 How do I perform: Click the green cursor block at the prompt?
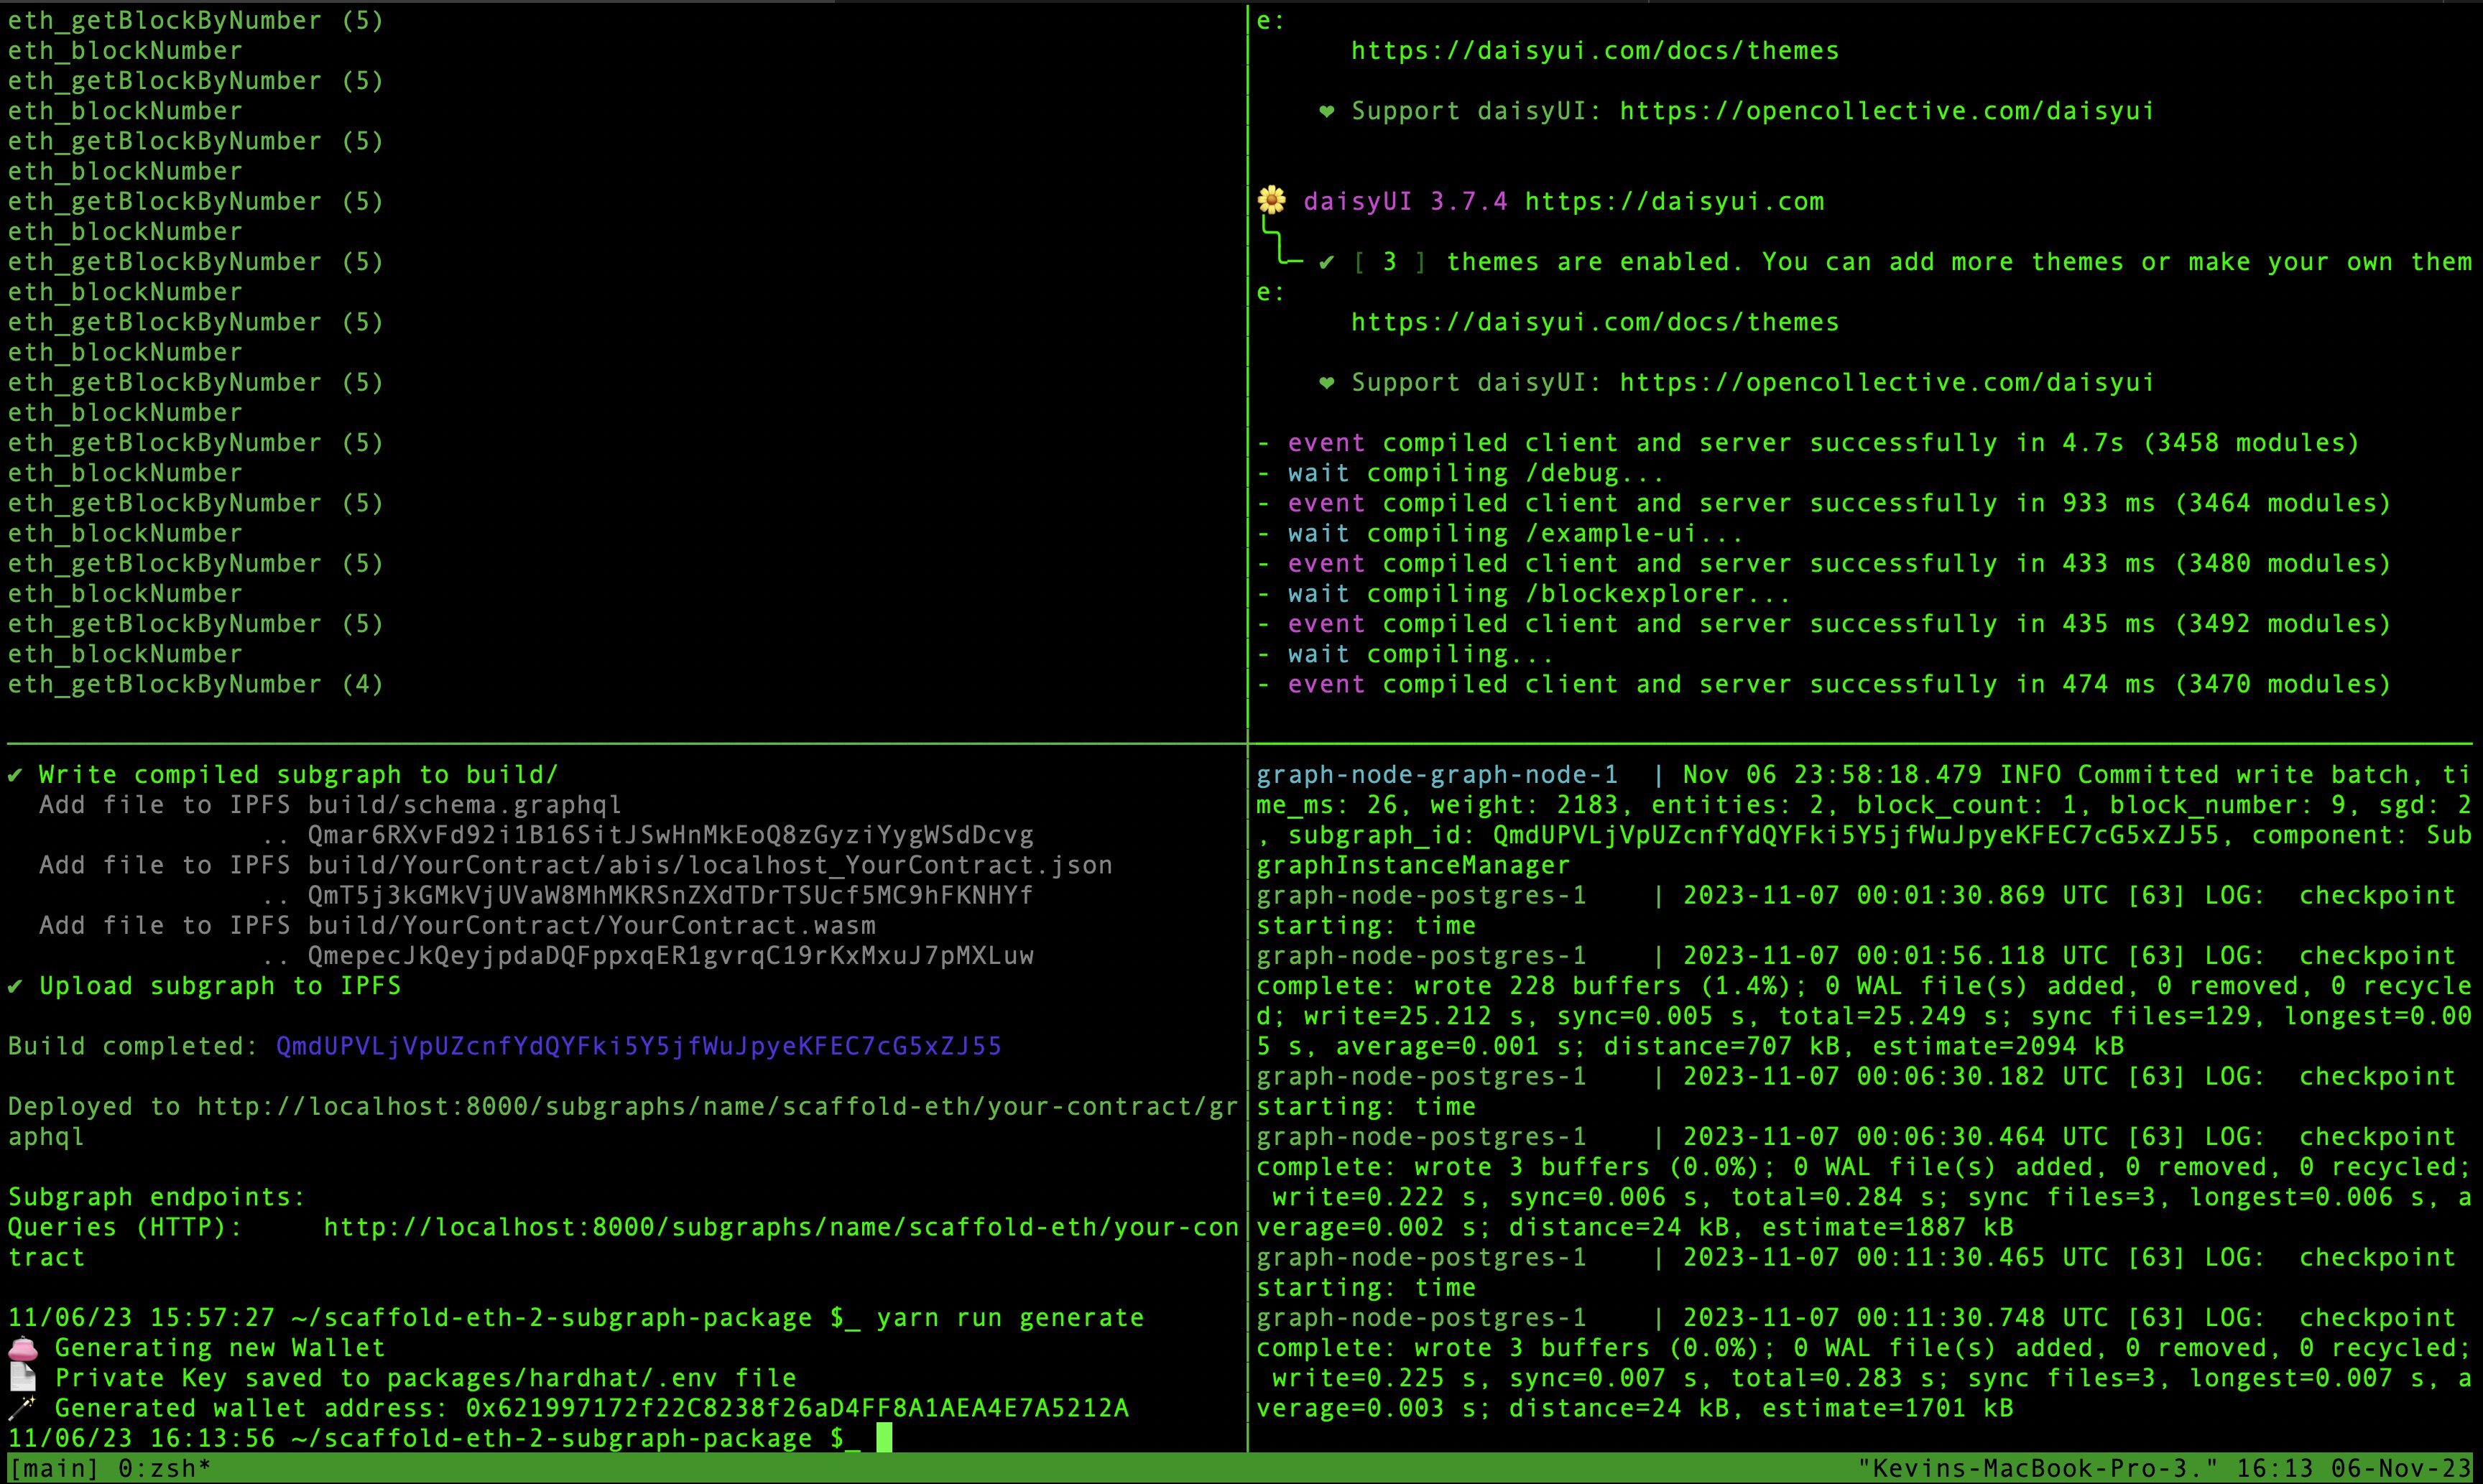884,1438
